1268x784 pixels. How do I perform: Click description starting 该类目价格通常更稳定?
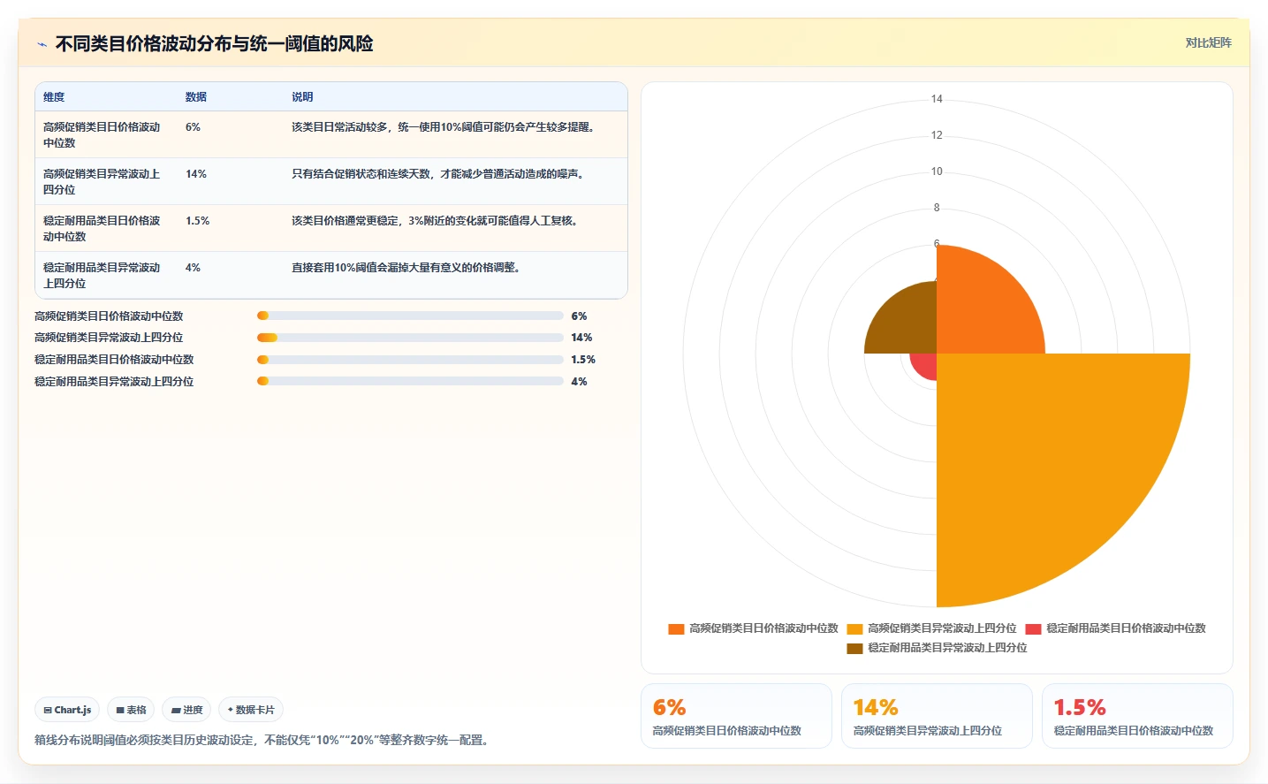437,221
